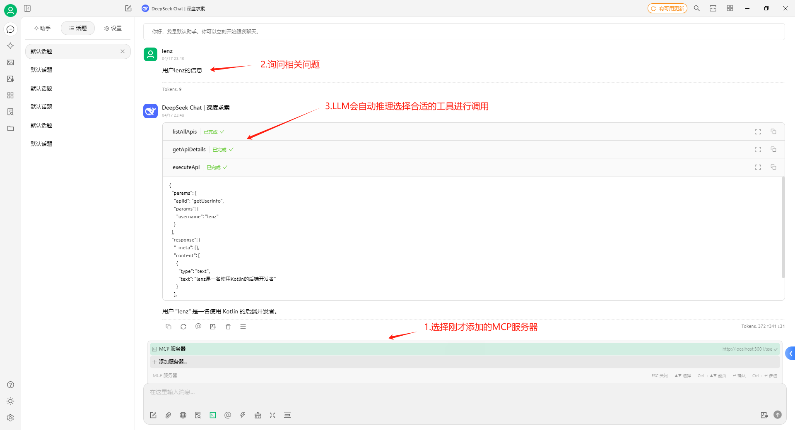
Task: Open the paintings image icon in sidebar
Action: [x=10, y=62]
